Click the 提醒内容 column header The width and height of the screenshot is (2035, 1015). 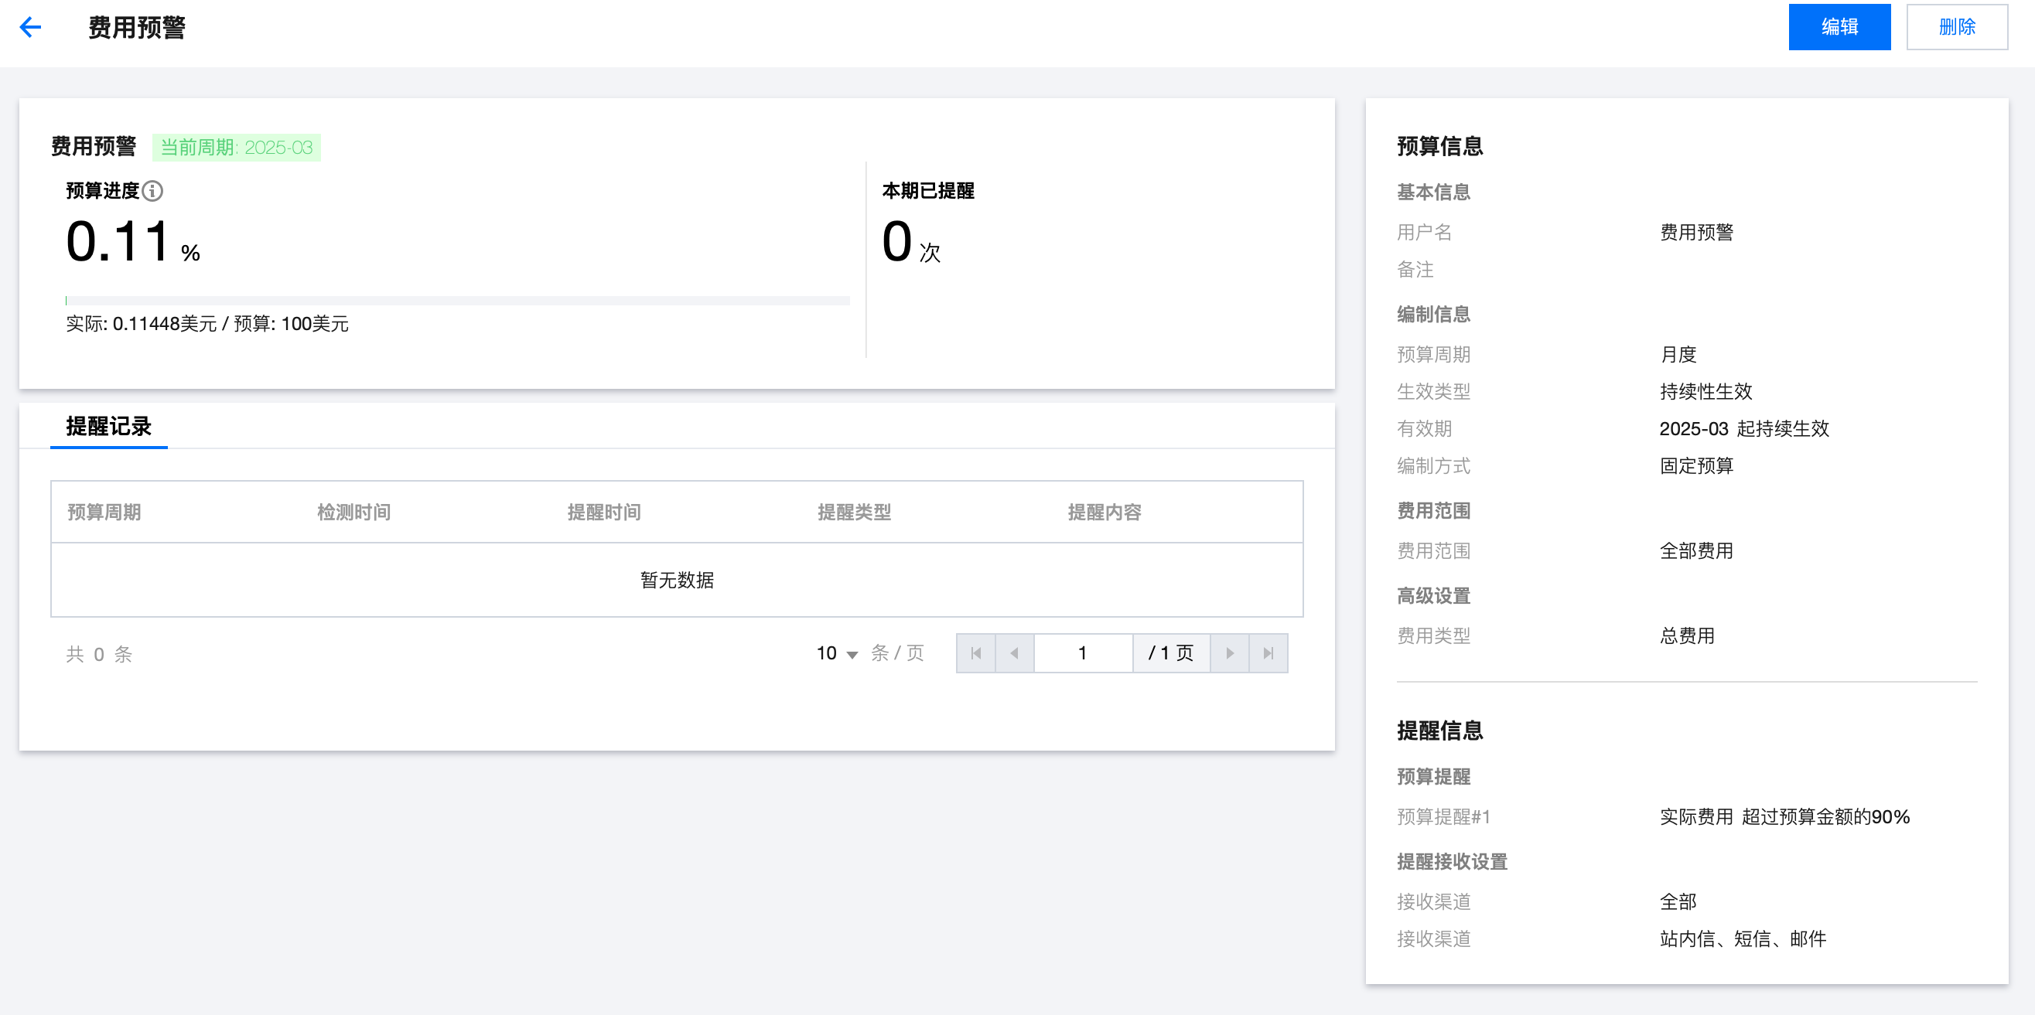[x=1105, y=513]
